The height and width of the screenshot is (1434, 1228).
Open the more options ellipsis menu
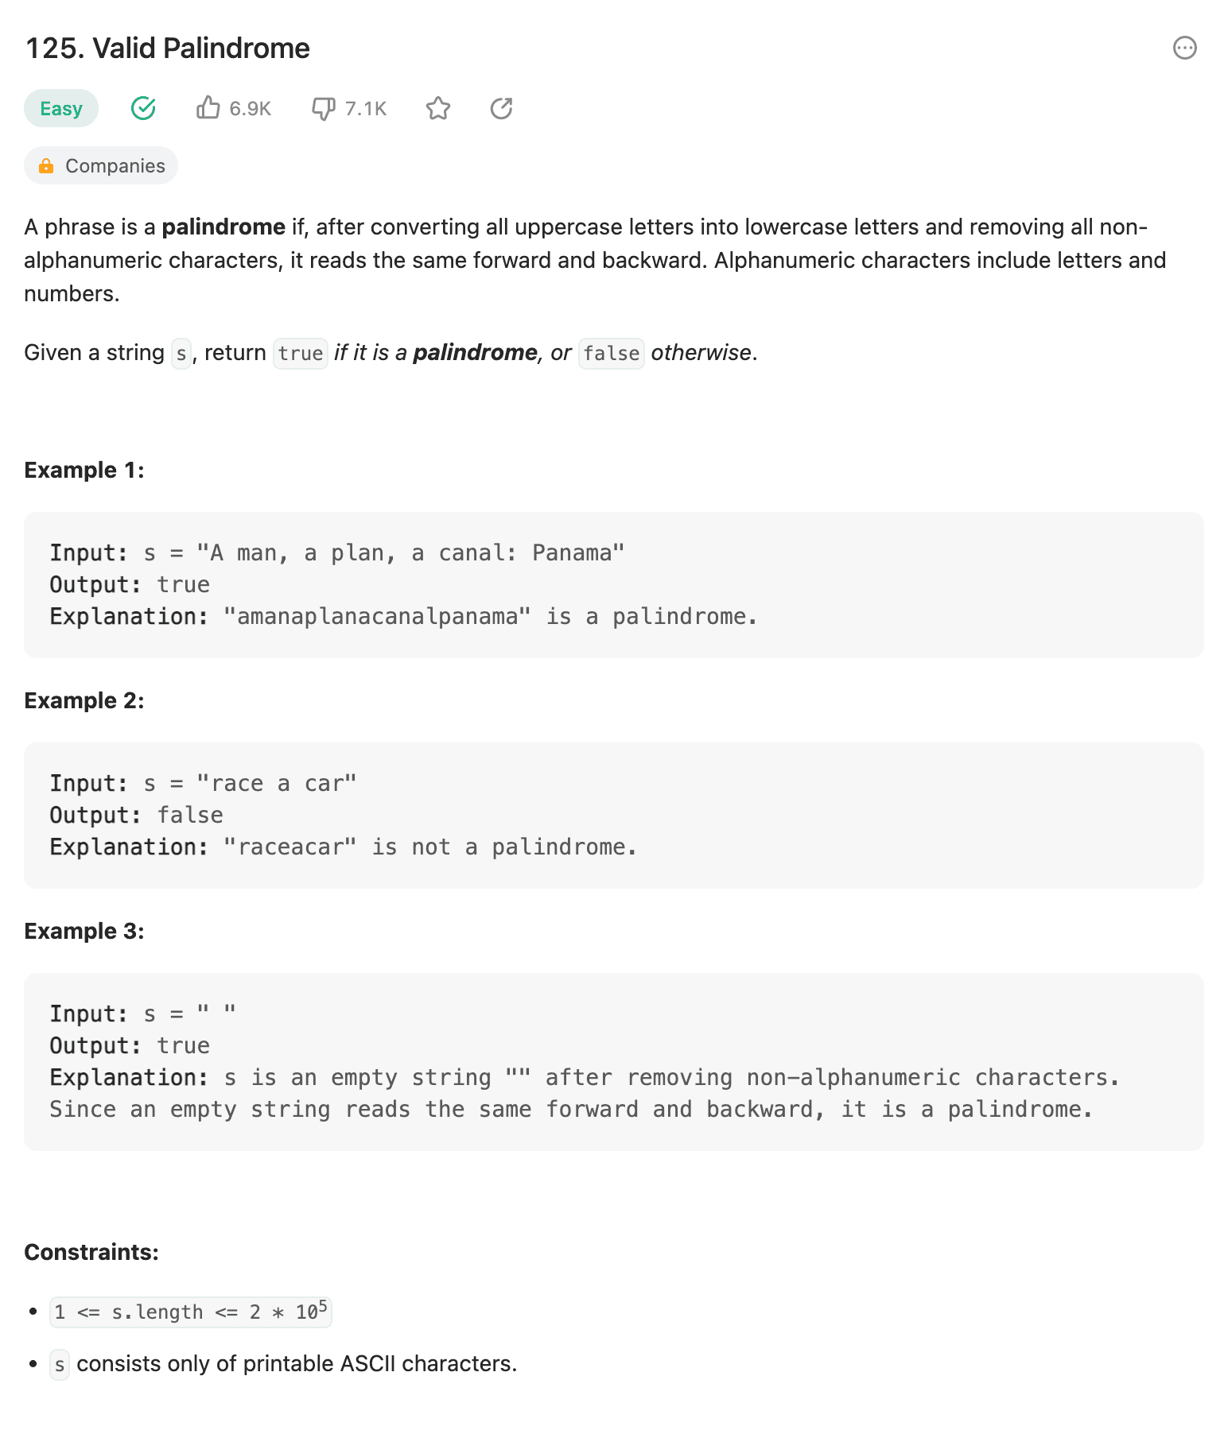[x=1184, y=48]
